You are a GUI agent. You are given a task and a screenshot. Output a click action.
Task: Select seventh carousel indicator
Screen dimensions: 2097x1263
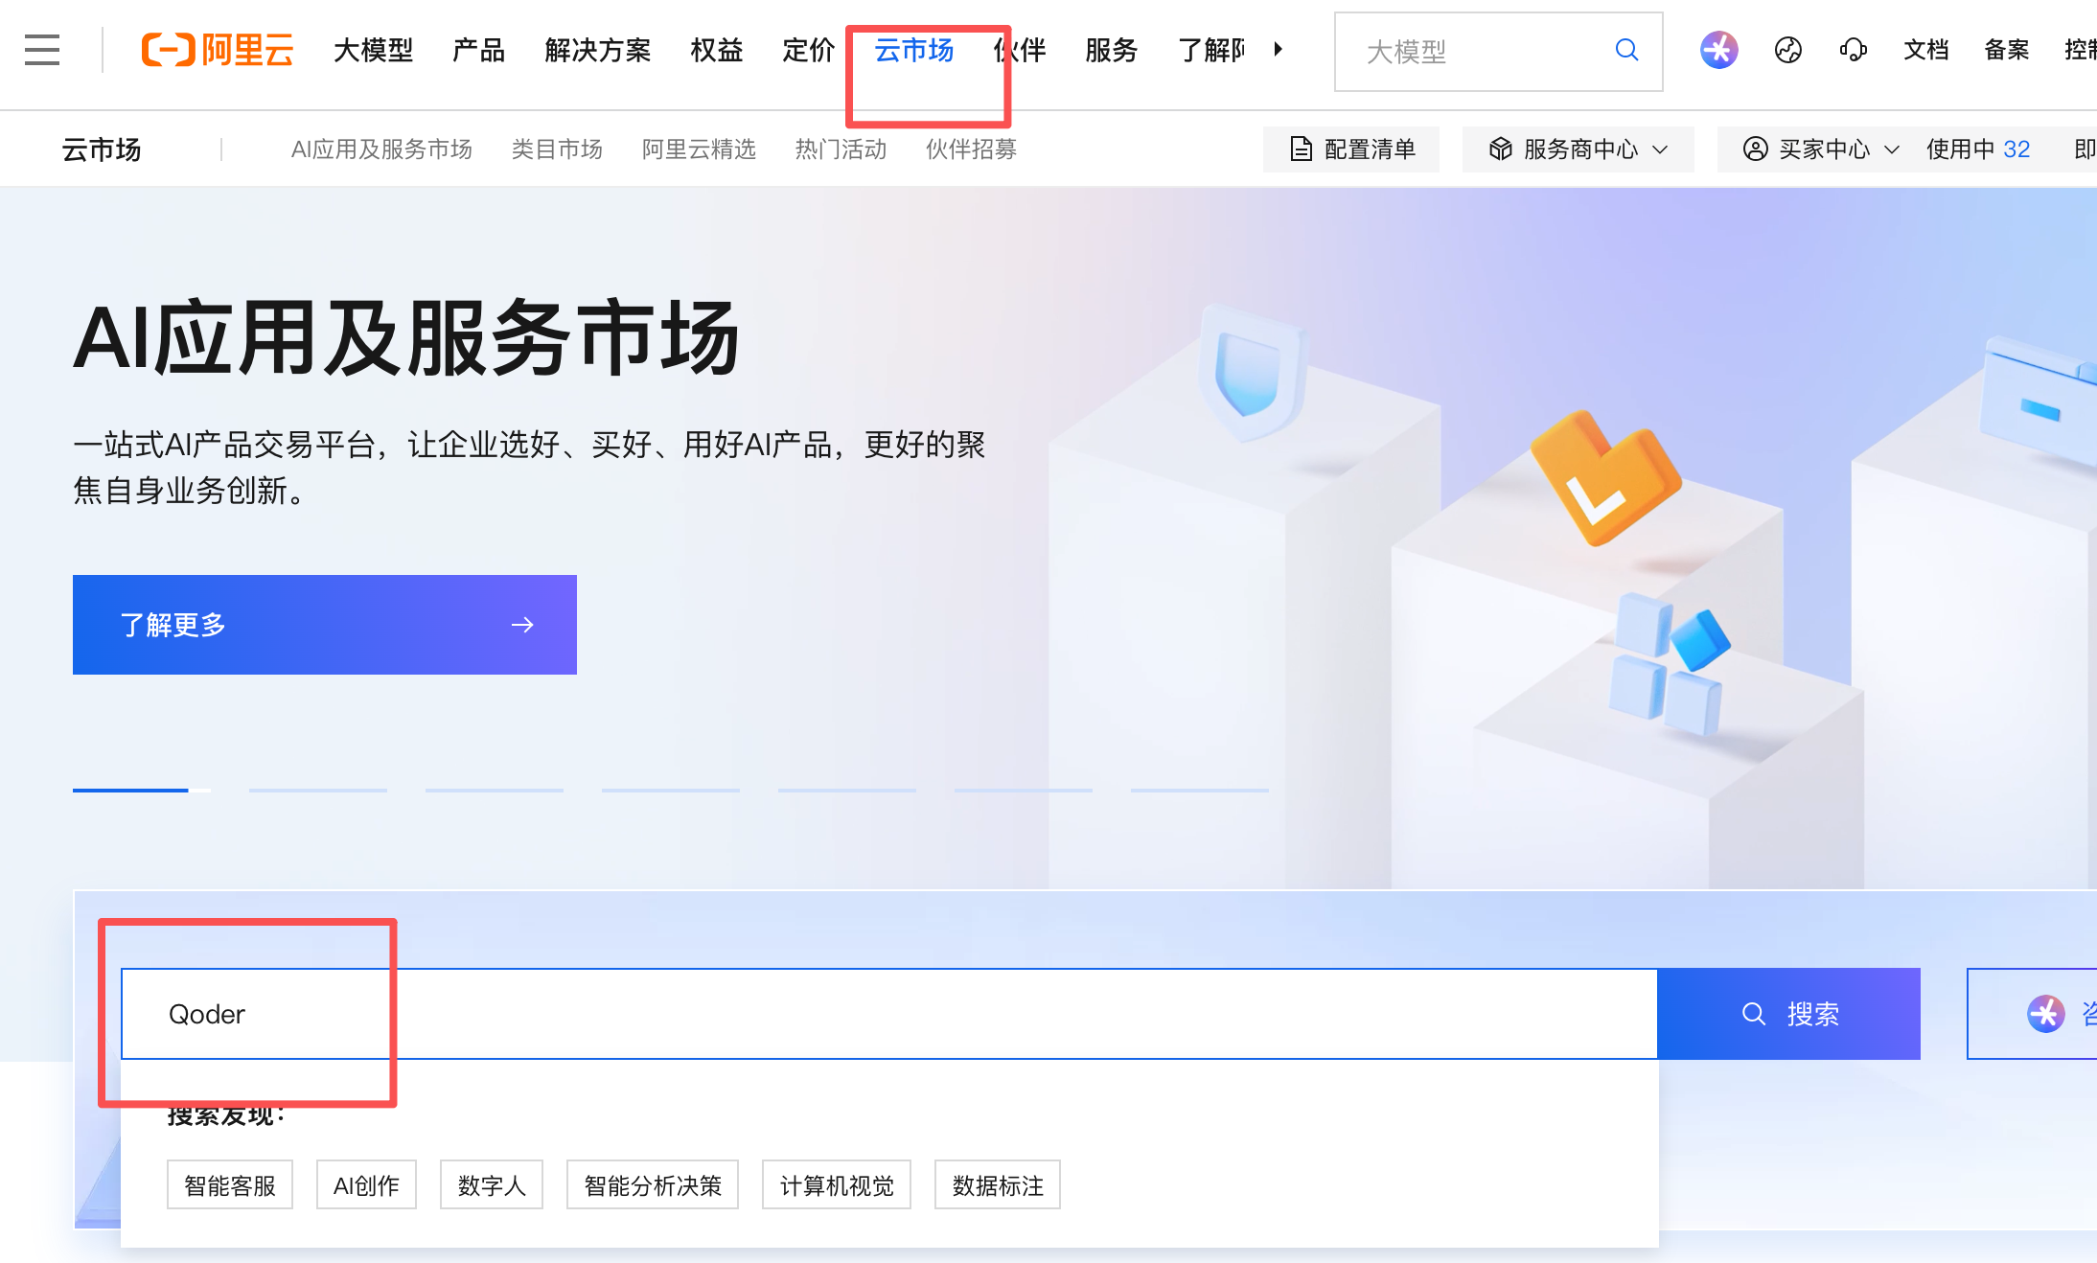pyautogui.click(x=1200, y=790)
